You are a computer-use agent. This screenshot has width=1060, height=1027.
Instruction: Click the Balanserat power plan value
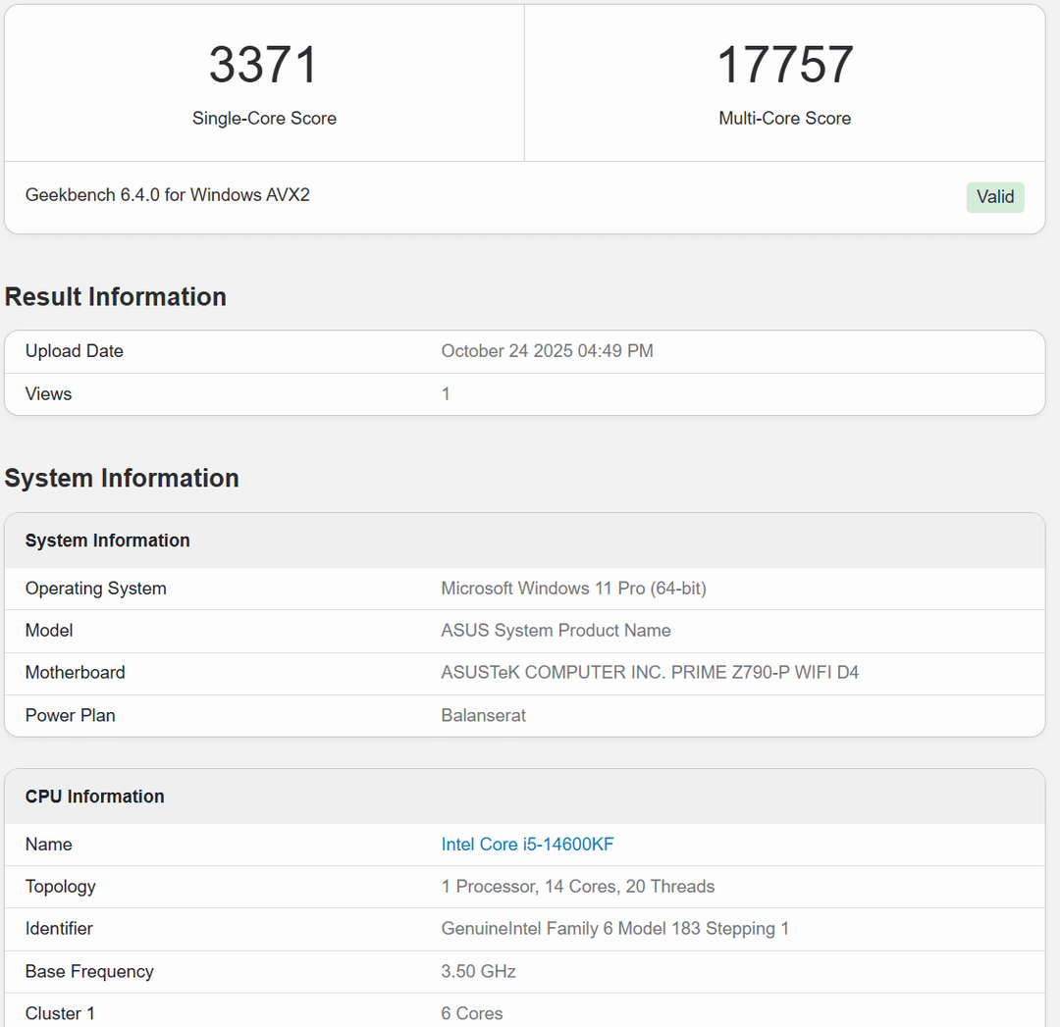[483, 715]
